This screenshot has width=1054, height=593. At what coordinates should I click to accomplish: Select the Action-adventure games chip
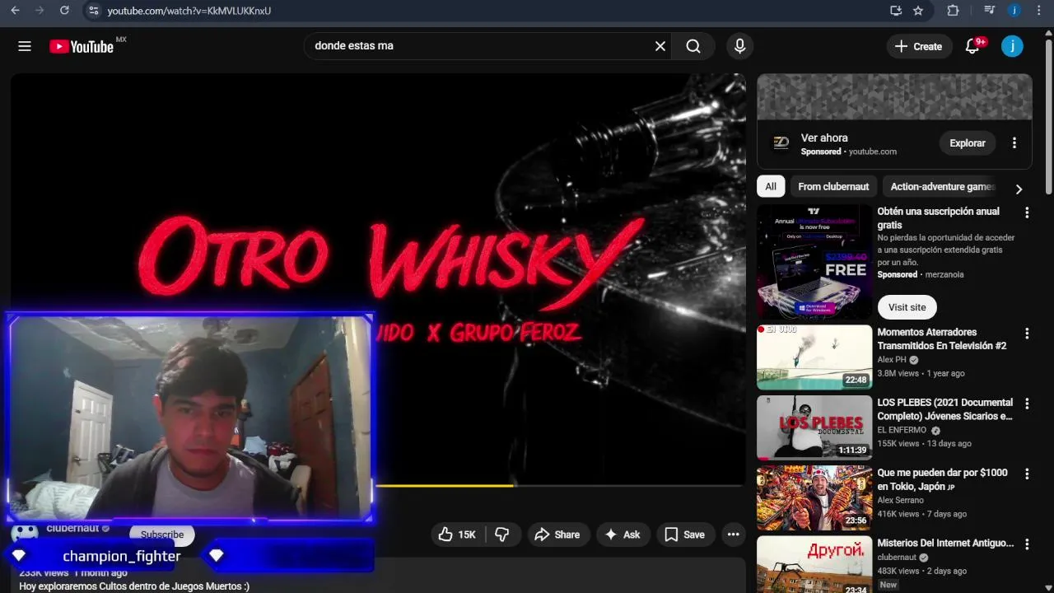943,187
